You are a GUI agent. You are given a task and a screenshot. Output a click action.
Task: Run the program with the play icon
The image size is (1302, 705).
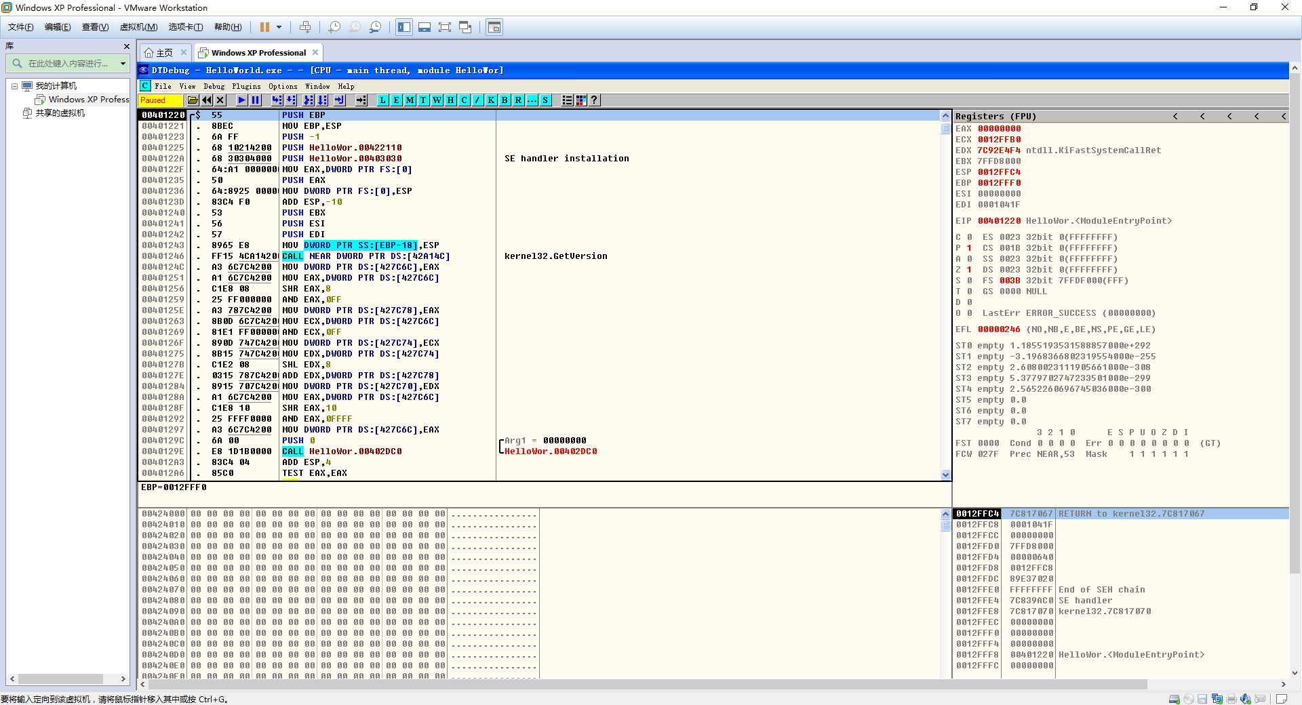(241, 100)
